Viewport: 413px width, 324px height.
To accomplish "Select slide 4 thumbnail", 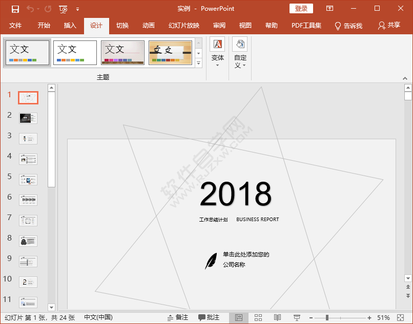I will pos(28,159).
